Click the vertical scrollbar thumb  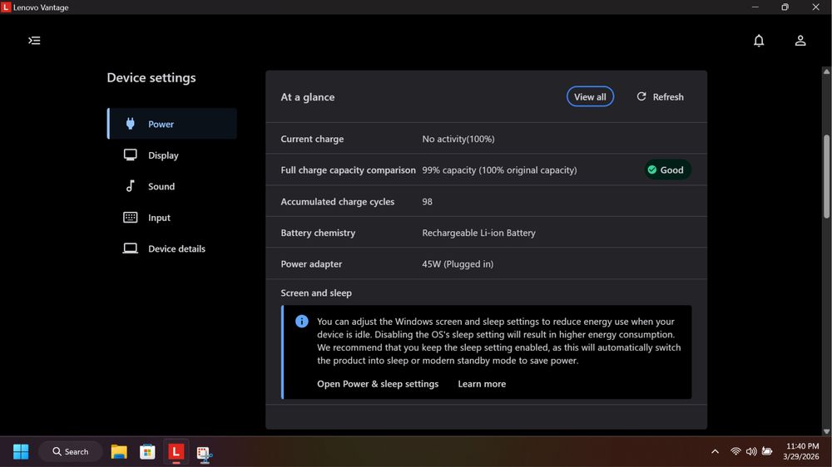826,176
